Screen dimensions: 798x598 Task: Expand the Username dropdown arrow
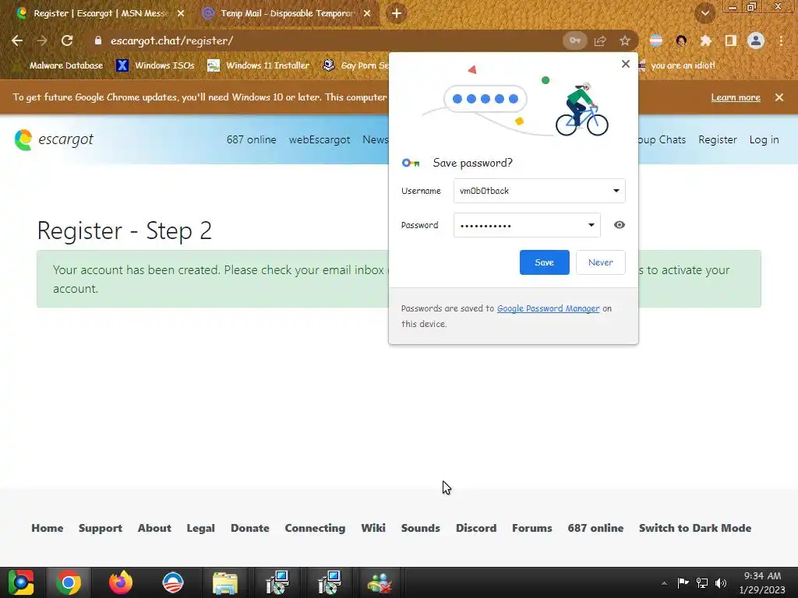pos(616,191)
